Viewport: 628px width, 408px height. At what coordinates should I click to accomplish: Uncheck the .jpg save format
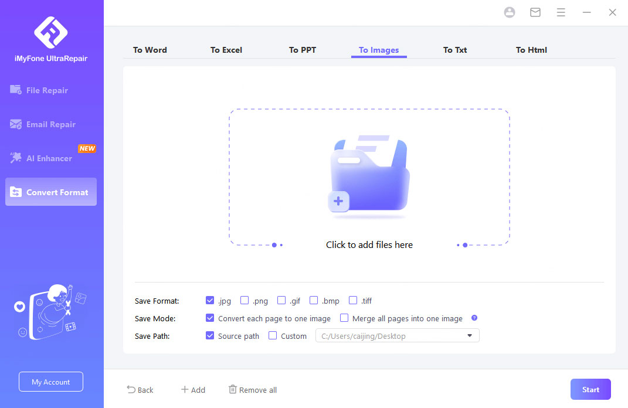[210, 301]
